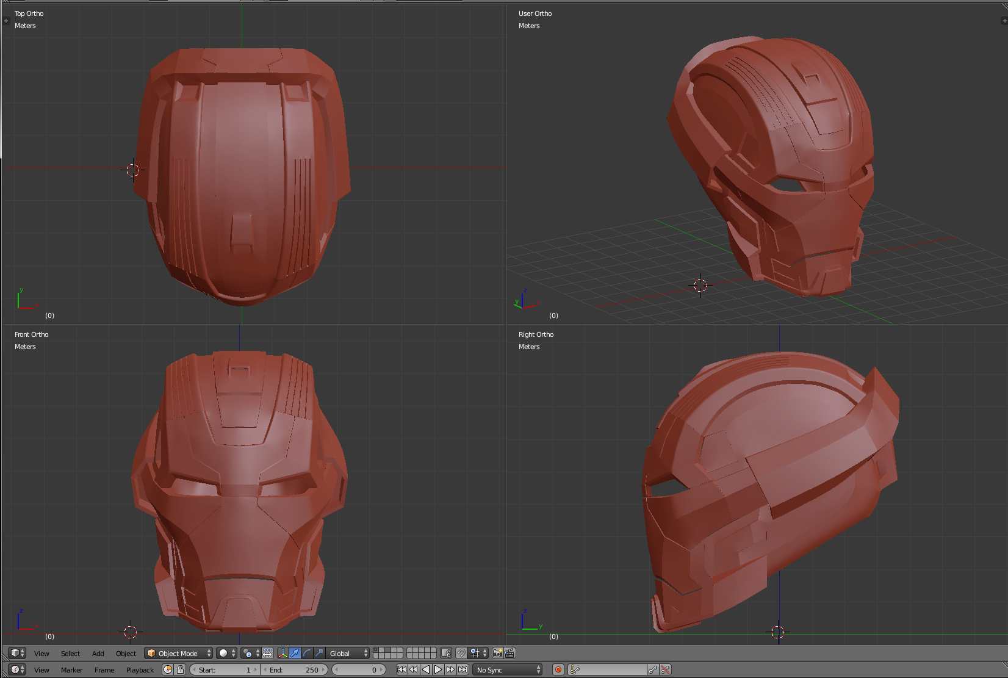This screenshot has width=1008, height=678.
Task: Click the OpenGL render image camera icon
Action: click(x=497, y=653)
